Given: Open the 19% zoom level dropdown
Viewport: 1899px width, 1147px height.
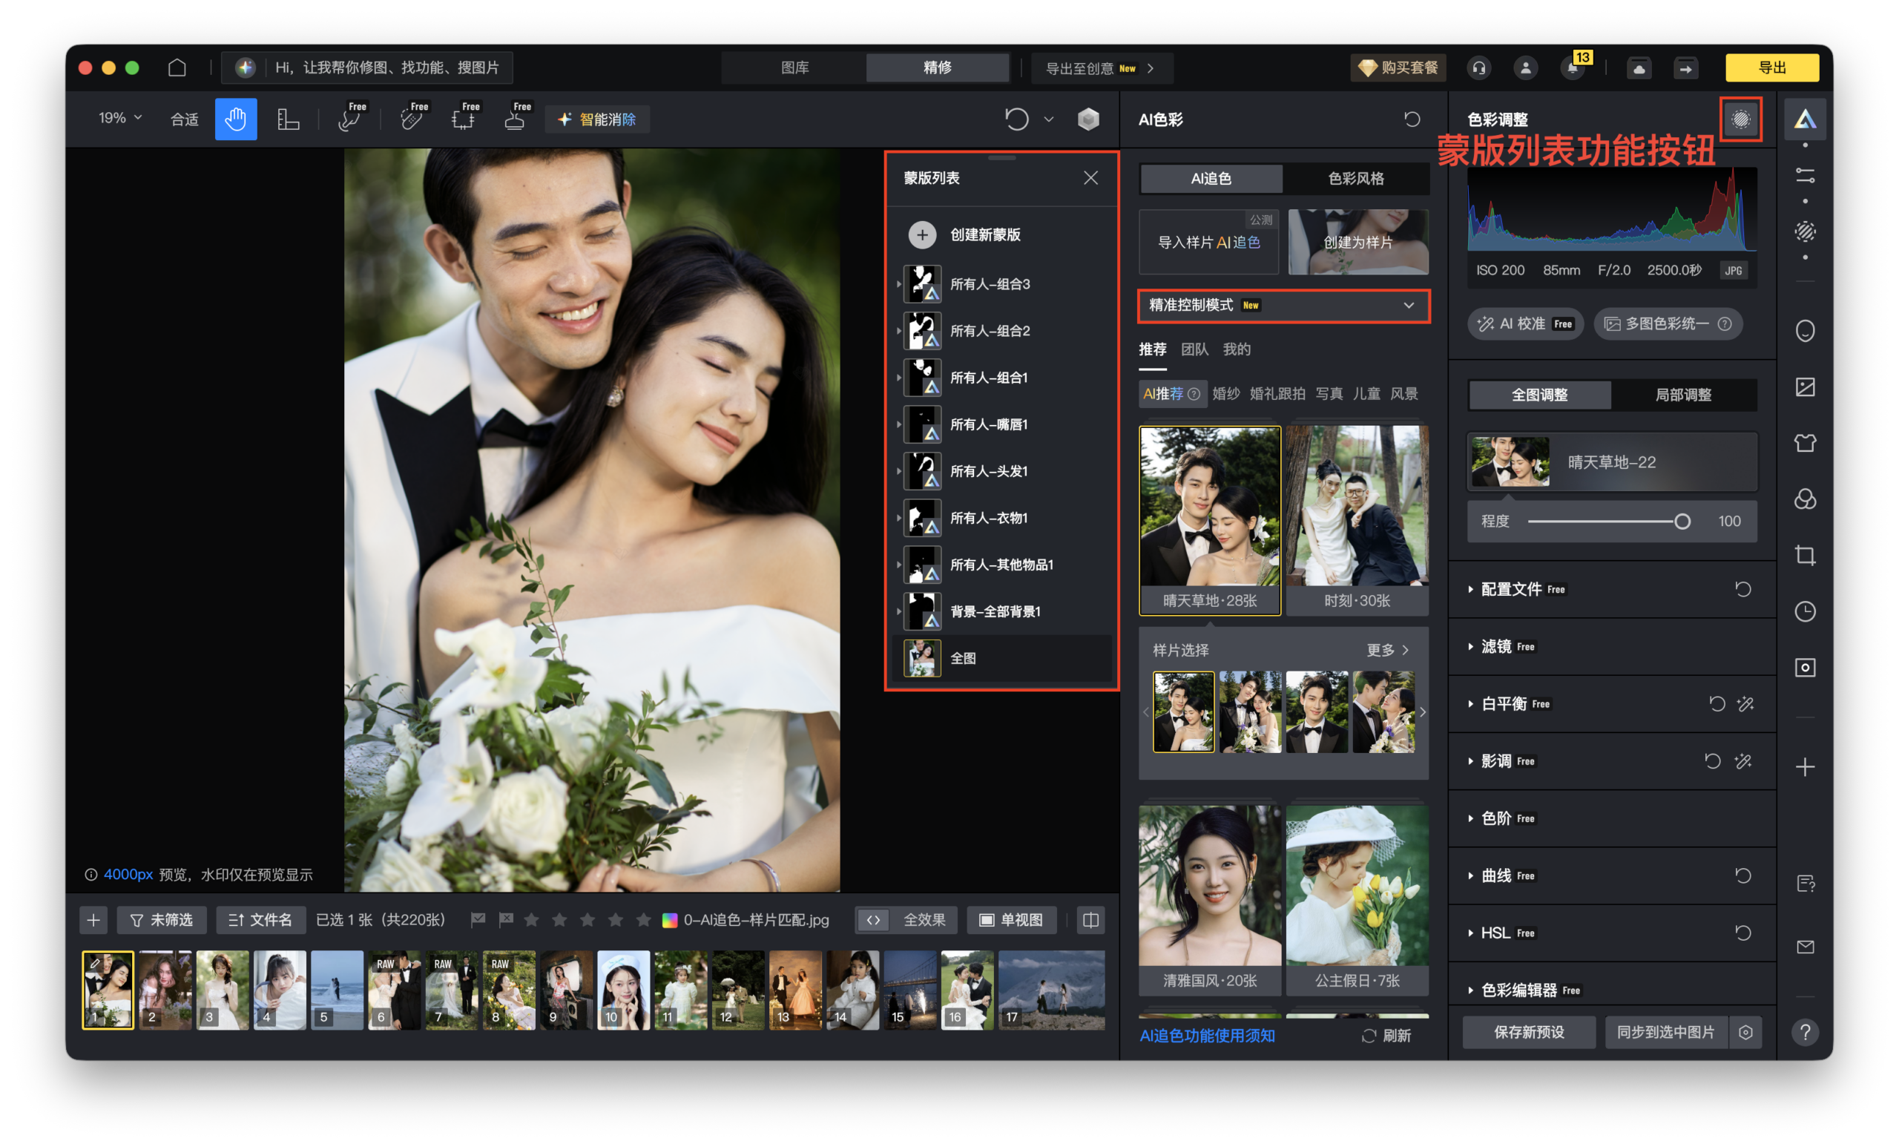Looking at the screenshot, I should coord(120,118).
